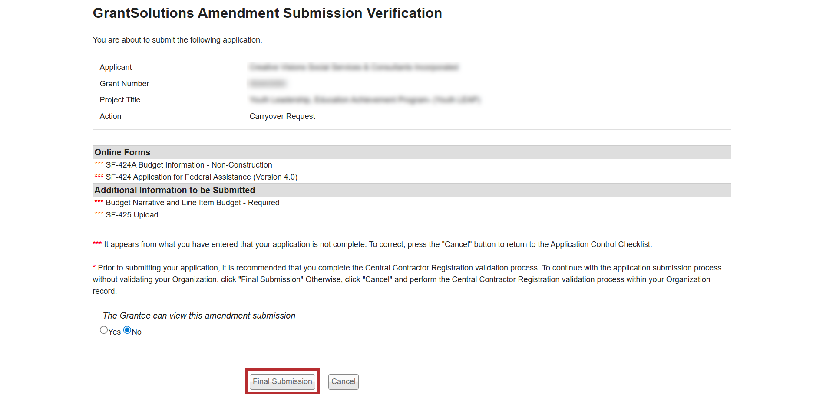This screenshot has width=823, height=401.
Task: Click the Carryover Request action value
Action: [282, 116]
